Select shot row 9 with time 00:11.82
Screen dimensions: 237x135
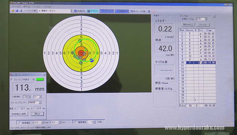(197, 59)
